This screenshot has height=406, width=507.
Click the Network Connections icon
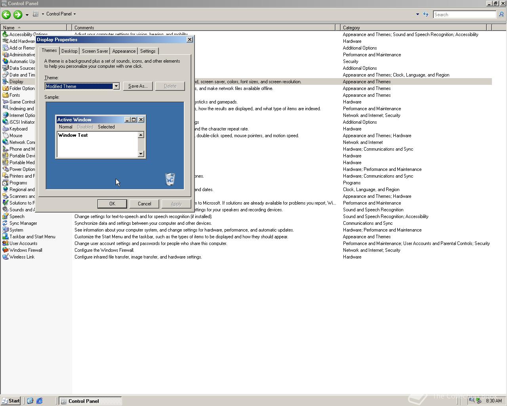[x=5, y=142]
